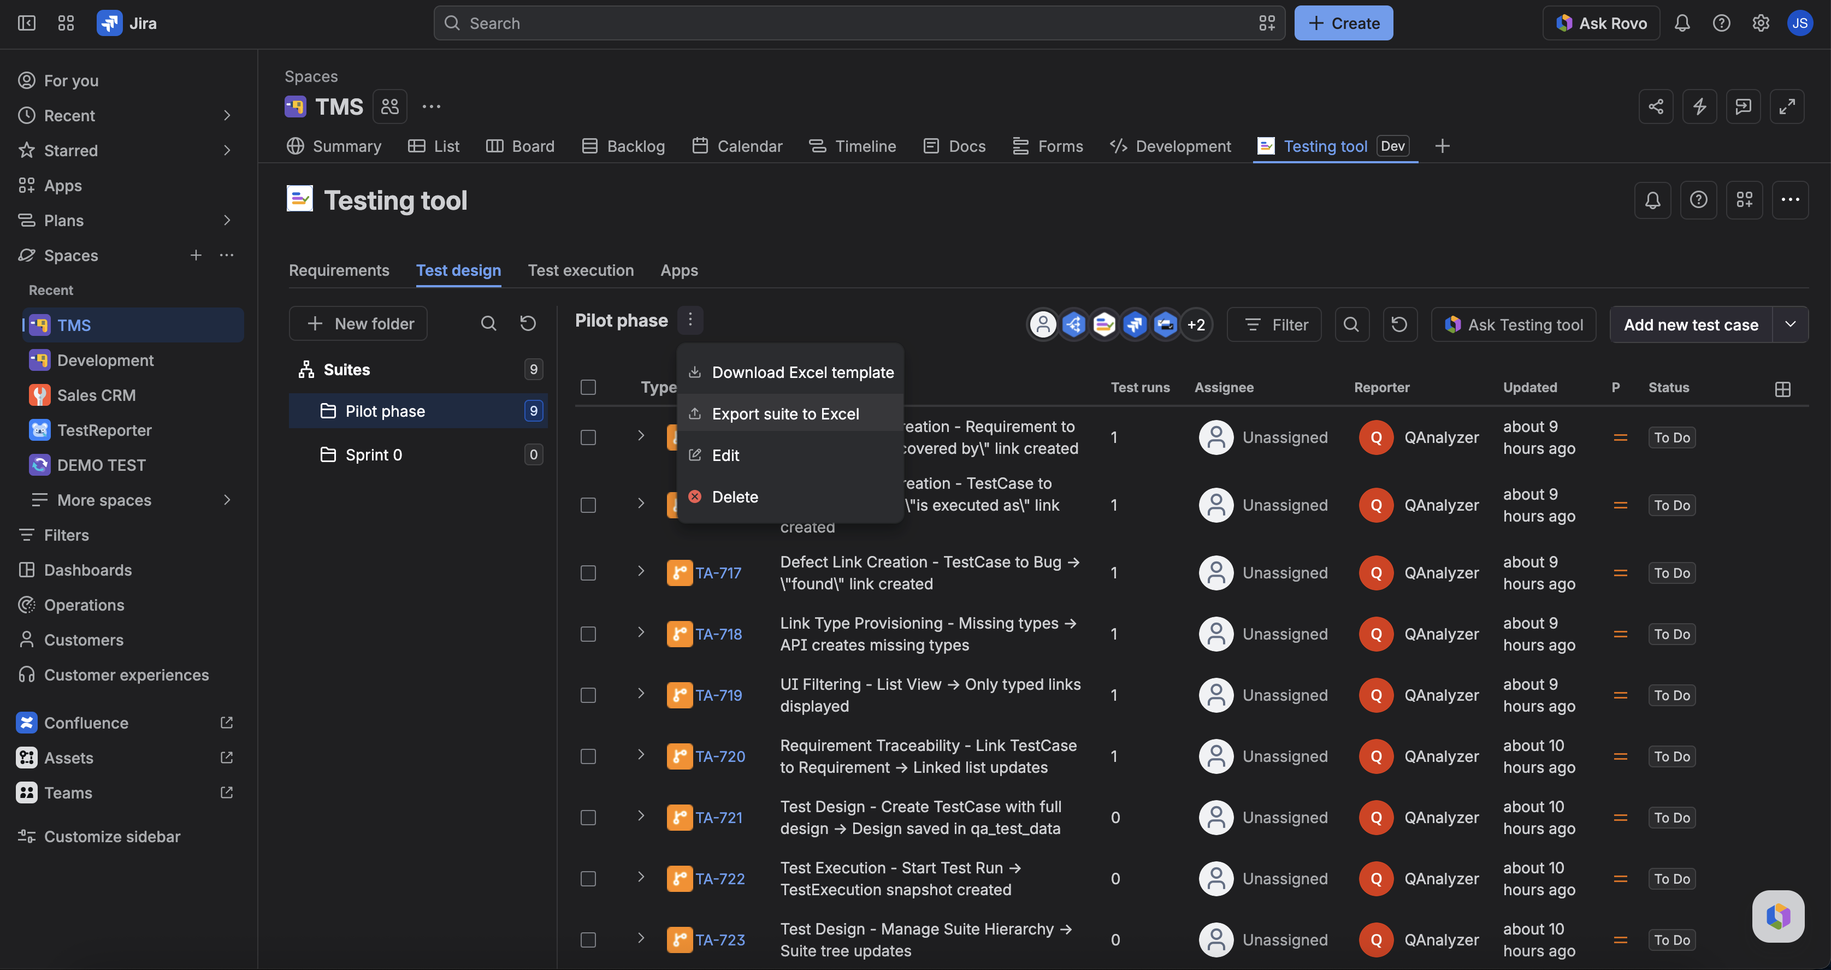Screen dimensions: 1831x970
Task: Open the floating Rovo chat button
Action: 1777,916
